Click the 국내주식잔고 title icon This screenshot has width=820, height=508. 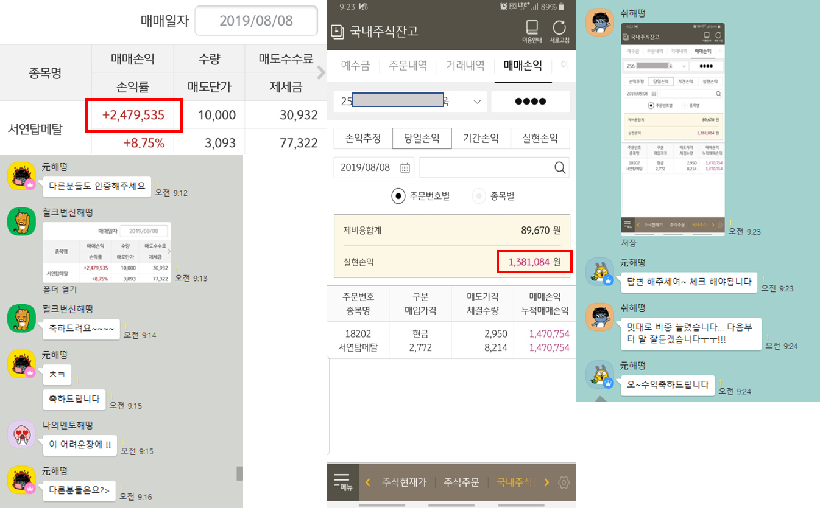(x=337, y=32)
